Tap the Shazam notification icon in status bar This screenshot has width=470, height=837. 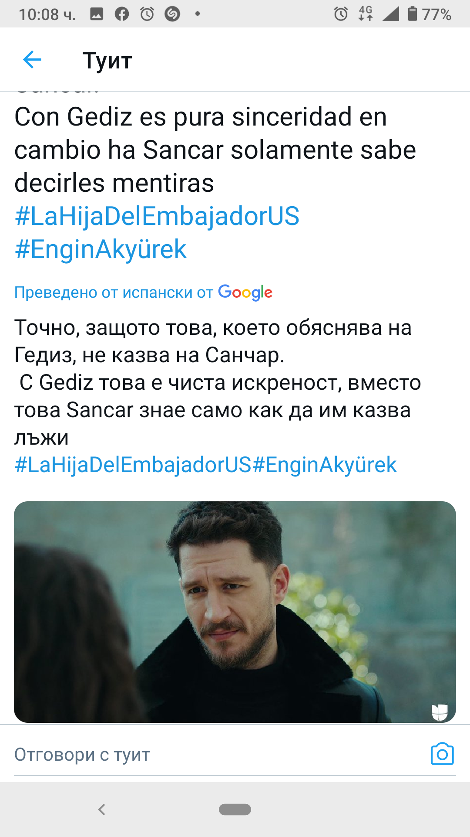(x=172, y=14)
